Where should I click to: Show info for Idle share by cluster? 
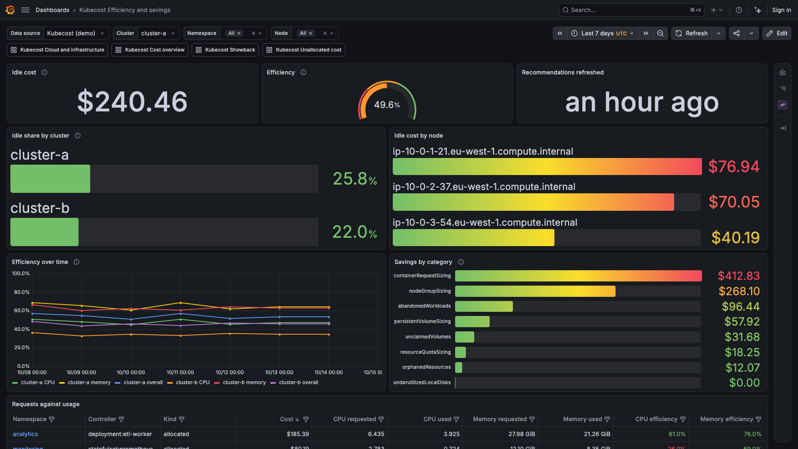[78, 136]
